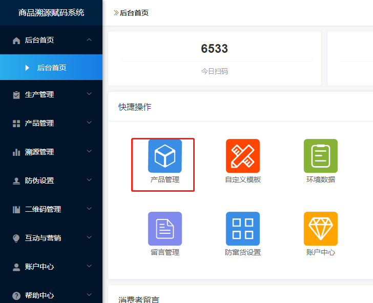Click the 今日扫码 6533 statistics card
Viewport: 373px width, 303px height.
click(x=214, y=58)
